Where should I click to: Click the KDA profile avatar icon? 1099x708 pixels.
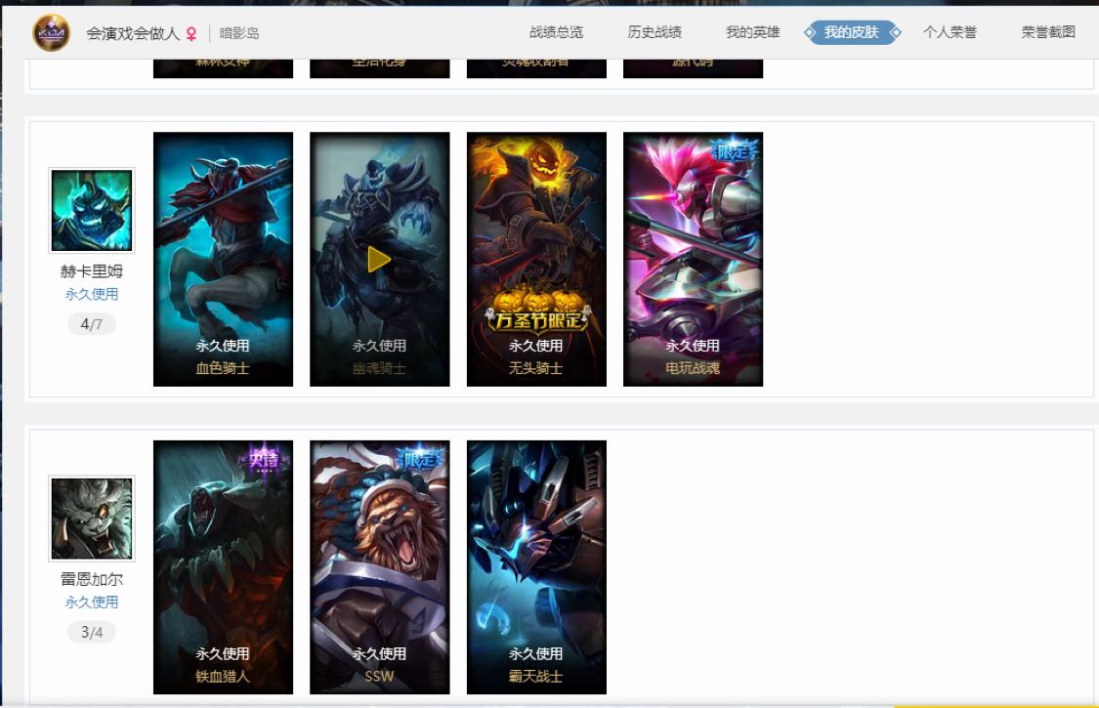(51, 32)
